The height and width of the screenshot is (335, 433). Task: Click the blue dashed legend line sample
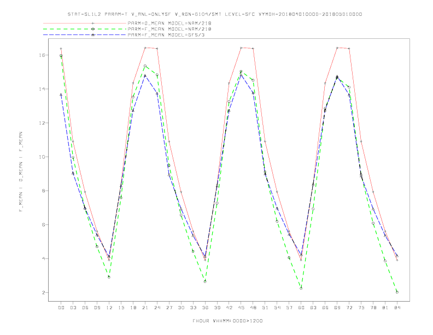[x=85, y=35]
